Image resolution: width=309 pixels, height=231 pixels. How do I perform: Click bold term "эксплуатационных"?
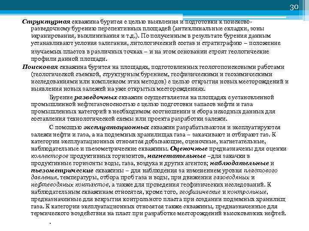click(116, 127)
